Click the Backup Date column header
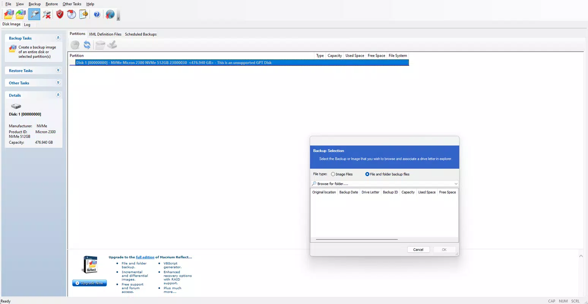588x304 pixels. pyautogui.click(x=349, y=192)
